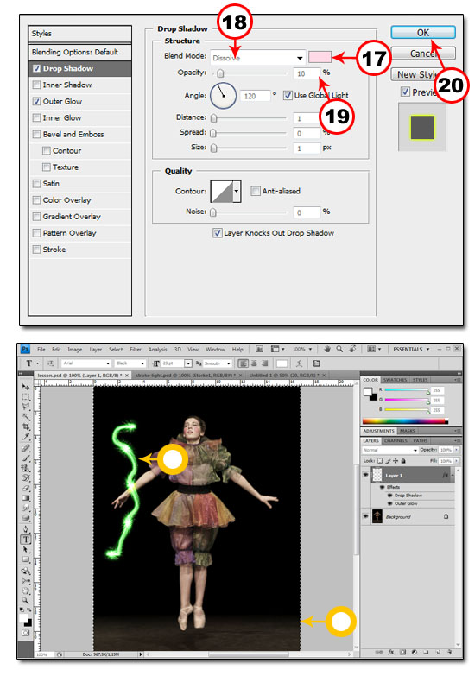The height and width of the screenshot is (676, 475).
Task: Open the Blend Mode dropdown showing Dissolve
Action: (257, 57)
